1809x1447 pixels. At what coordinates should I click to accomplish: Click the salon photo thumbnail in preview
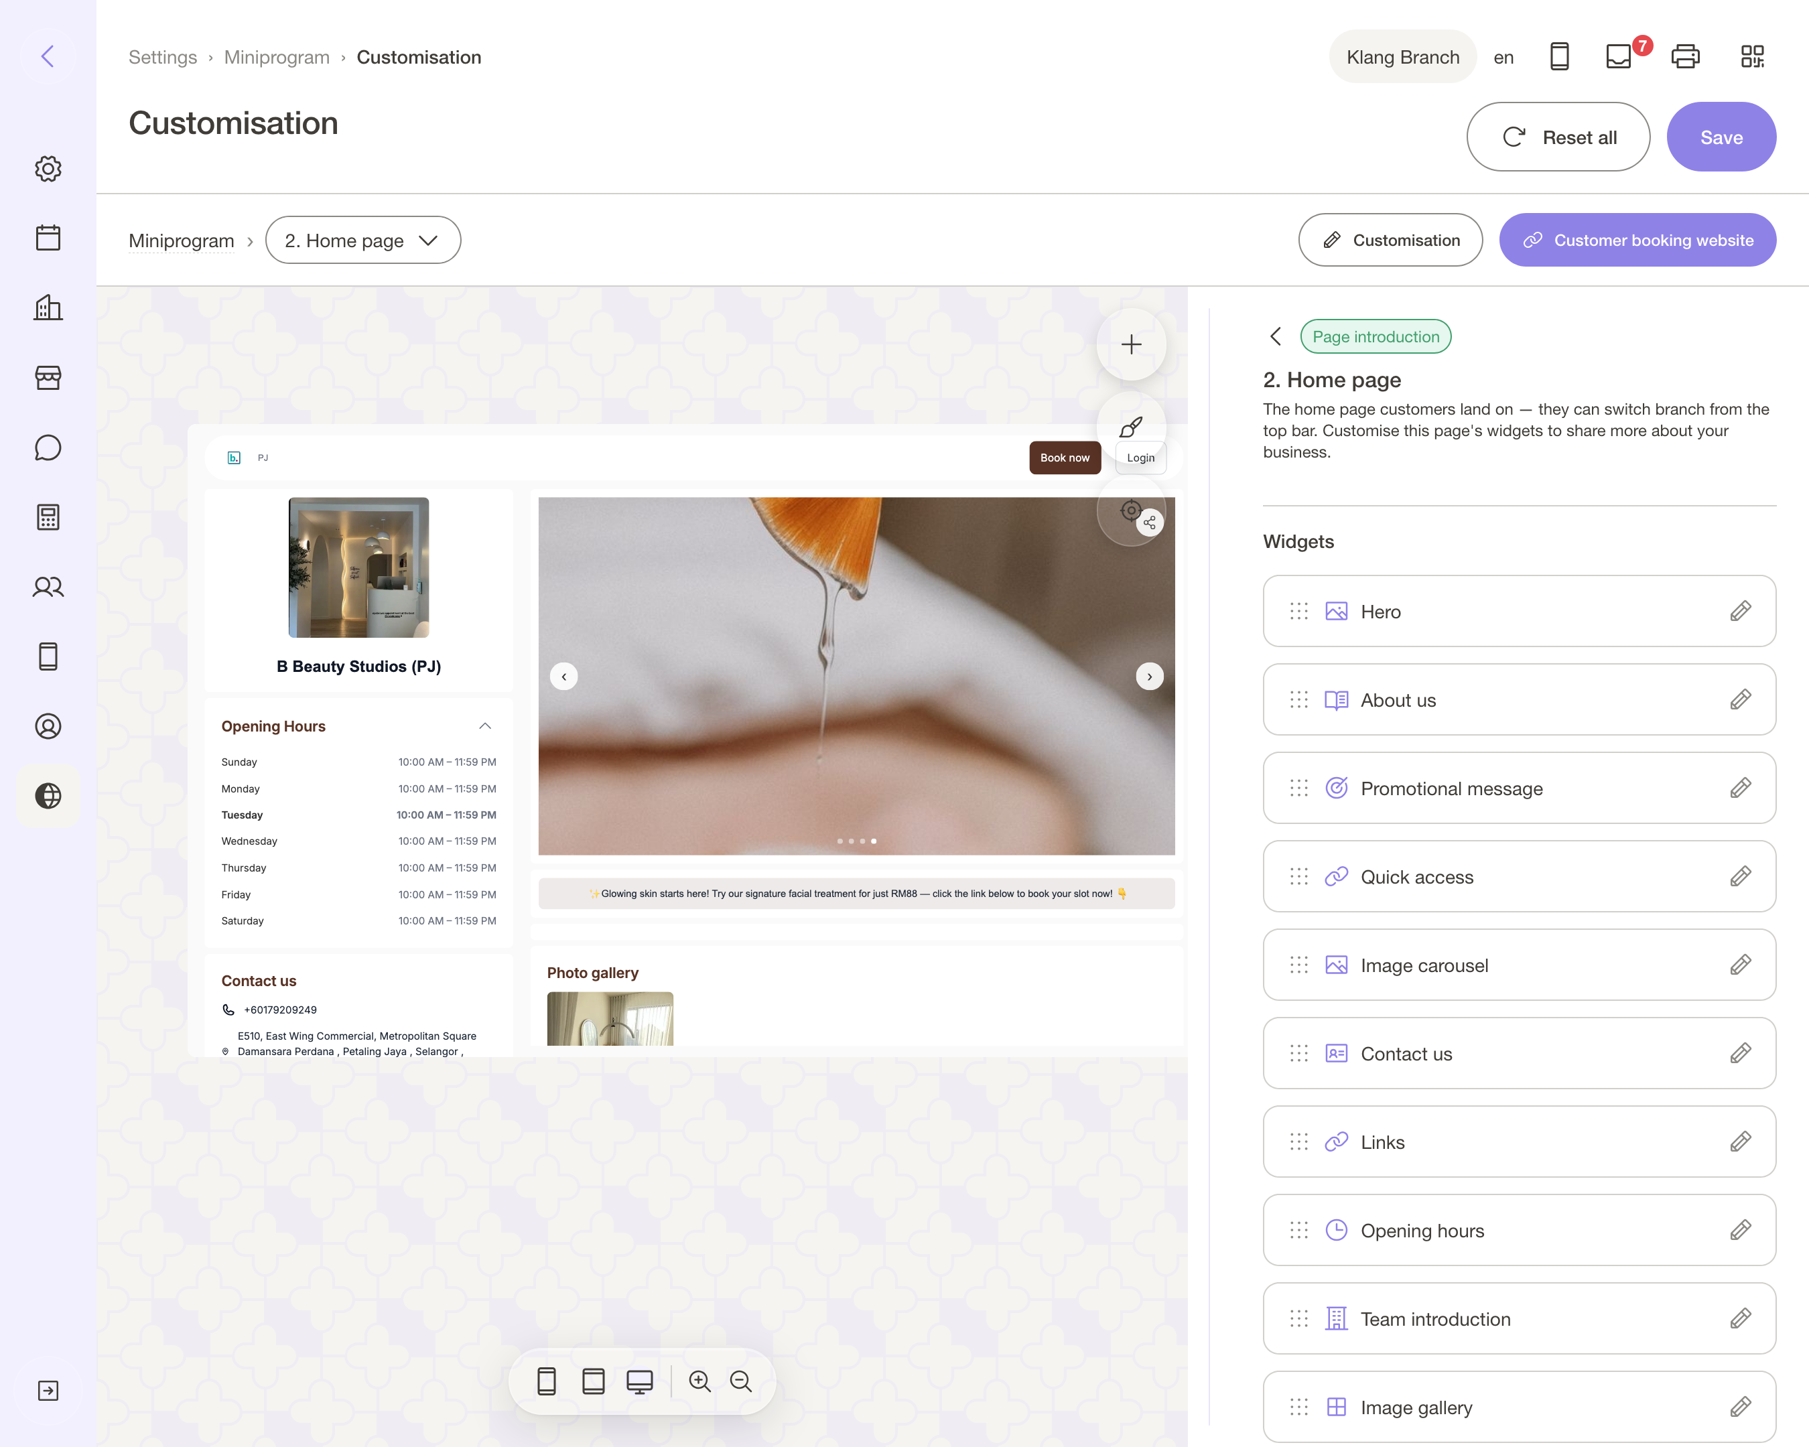click(358, 567)
